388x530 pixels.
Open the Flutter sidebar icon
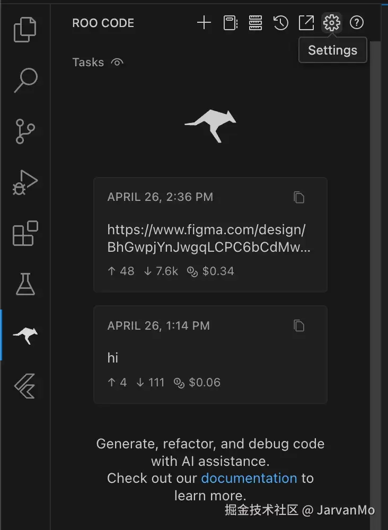click(24, 385)
